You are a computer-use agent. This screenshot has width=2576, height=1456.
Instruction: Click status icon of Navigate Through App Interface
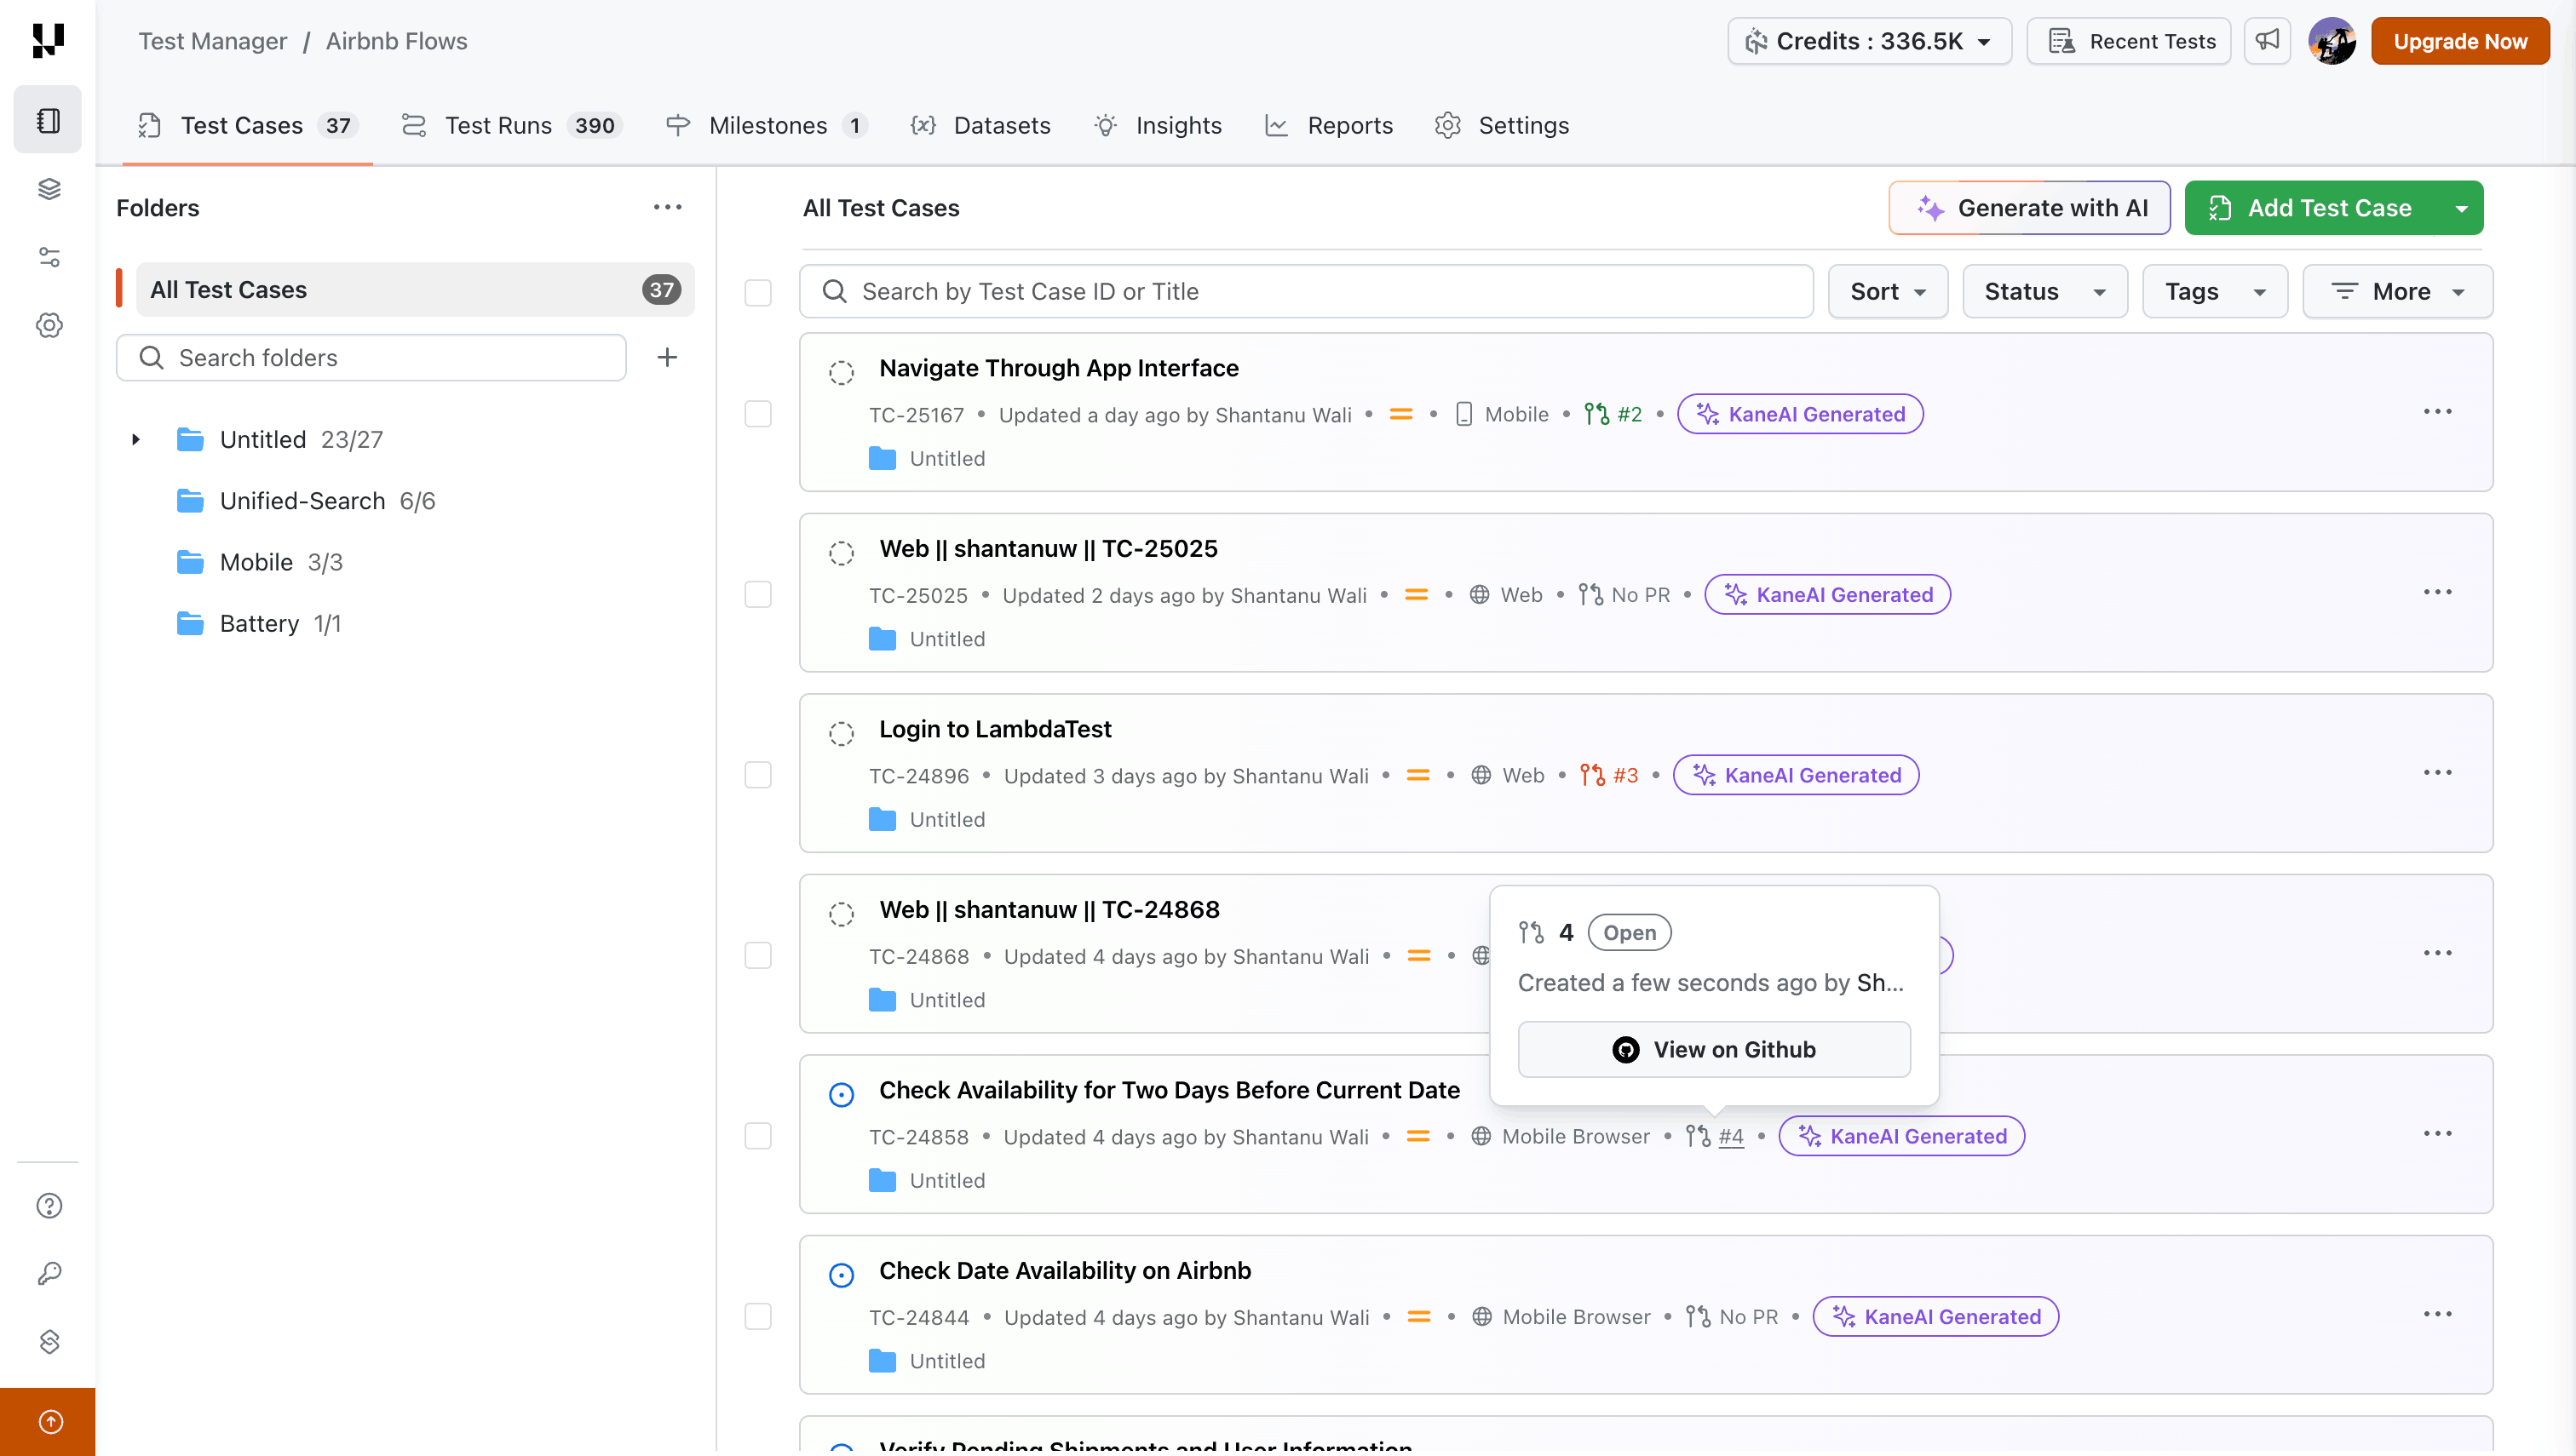[x=842, y=373]
